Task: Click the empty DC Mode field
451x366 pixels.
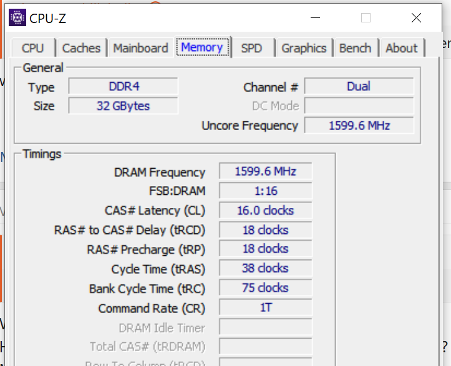Action: click(x=359, y=106)
